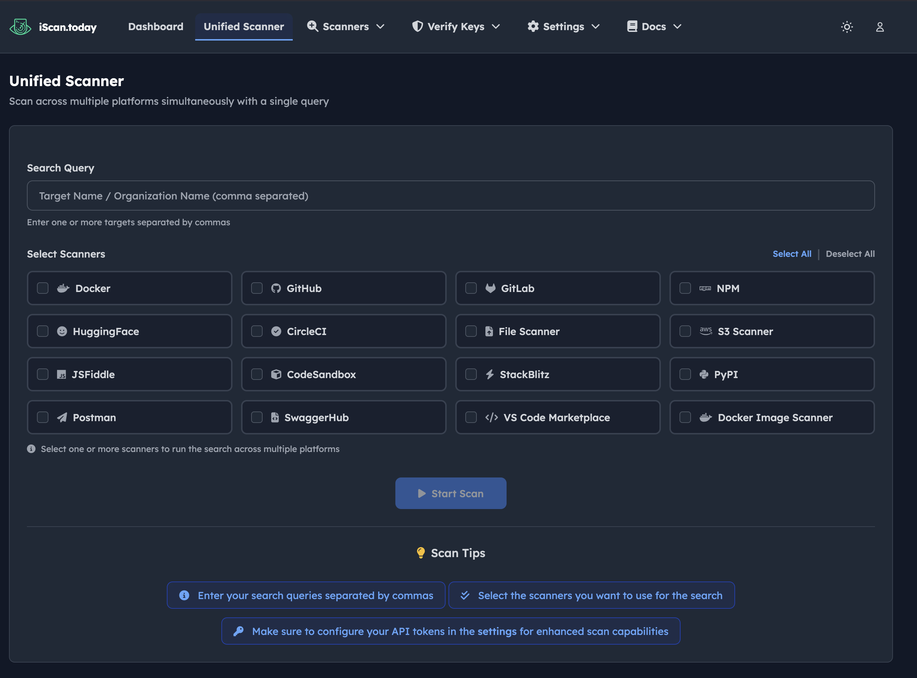The height and width of the screenshot is (678, 917).
Task: Click the Settings gear icon
Action: pyautogui.click(x=533, y=26)
